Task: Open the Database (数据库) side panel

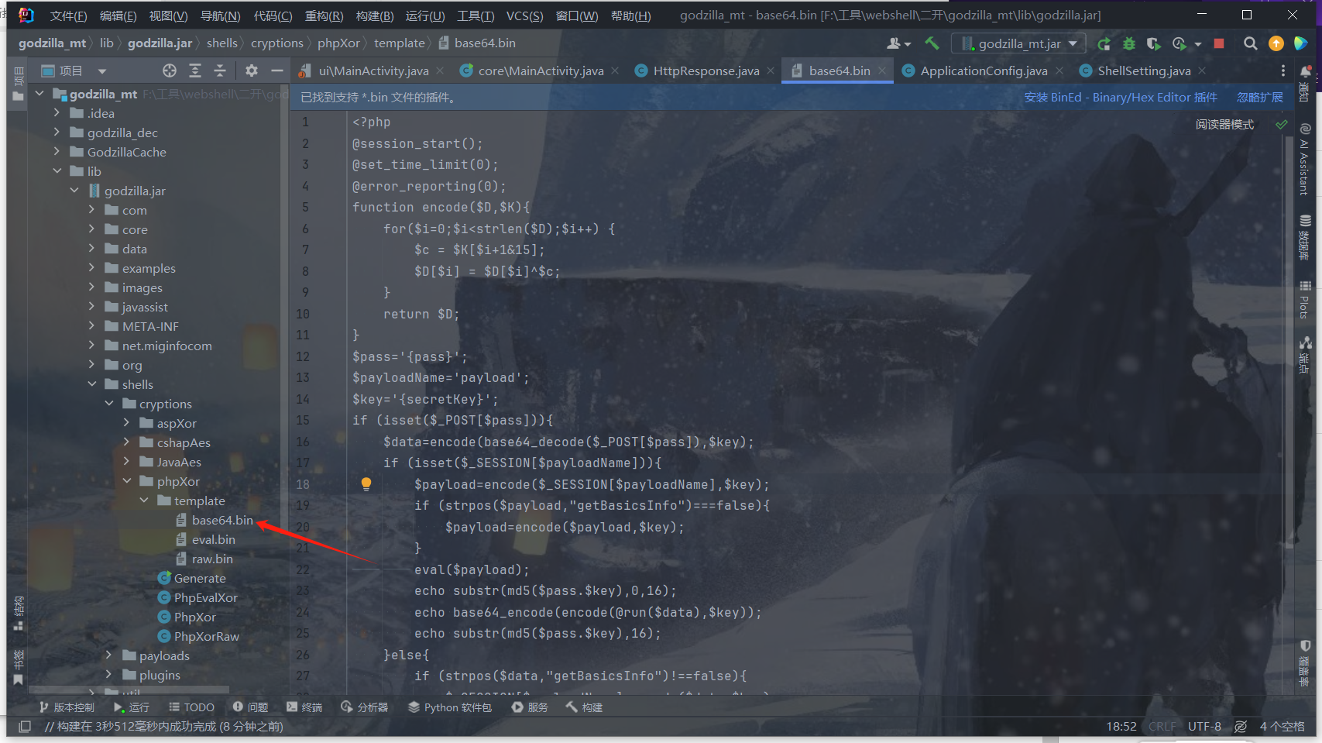Action: tap(1305, 237)
